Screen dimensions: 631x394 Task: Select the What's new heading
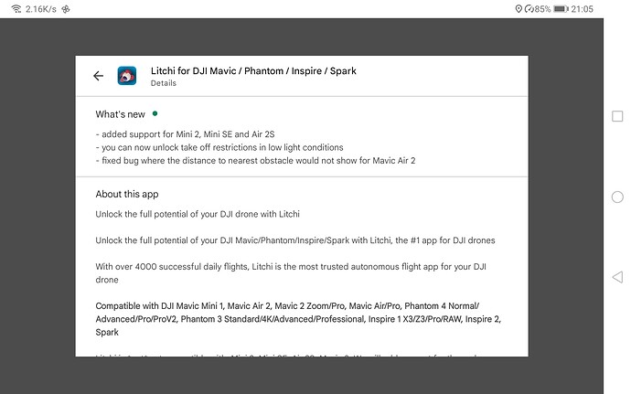point(120,114)
